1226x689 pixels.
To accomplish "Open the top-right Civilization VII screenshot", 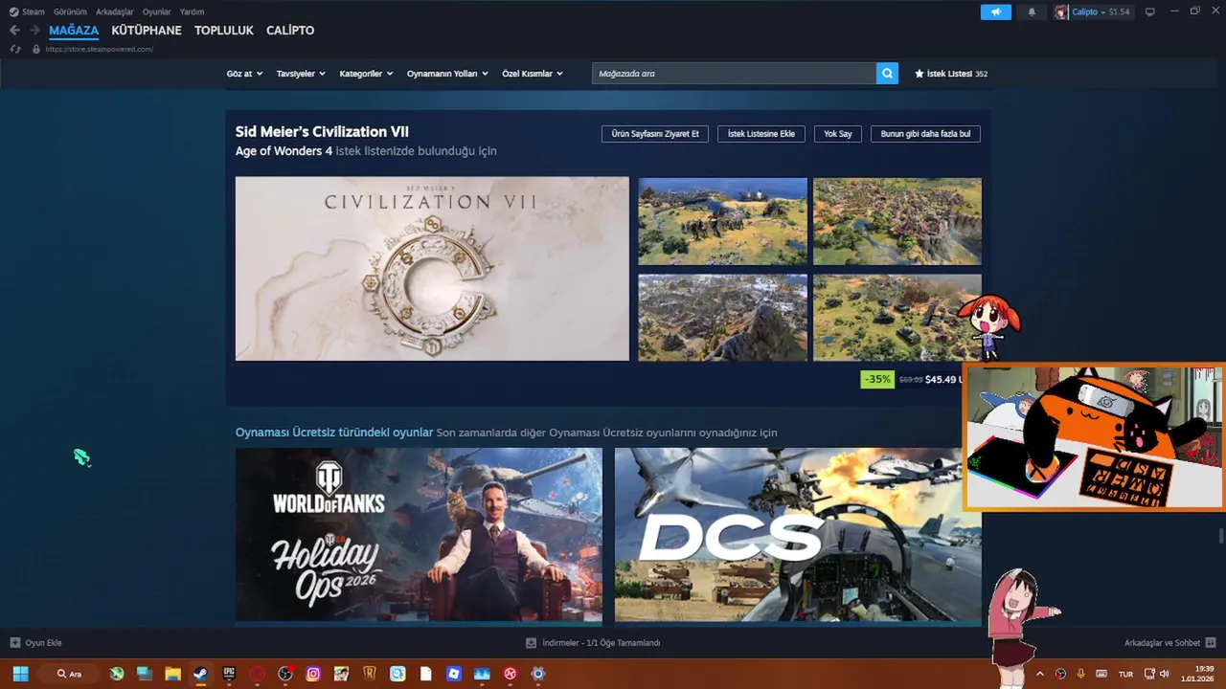I will [x=897, y=221].
